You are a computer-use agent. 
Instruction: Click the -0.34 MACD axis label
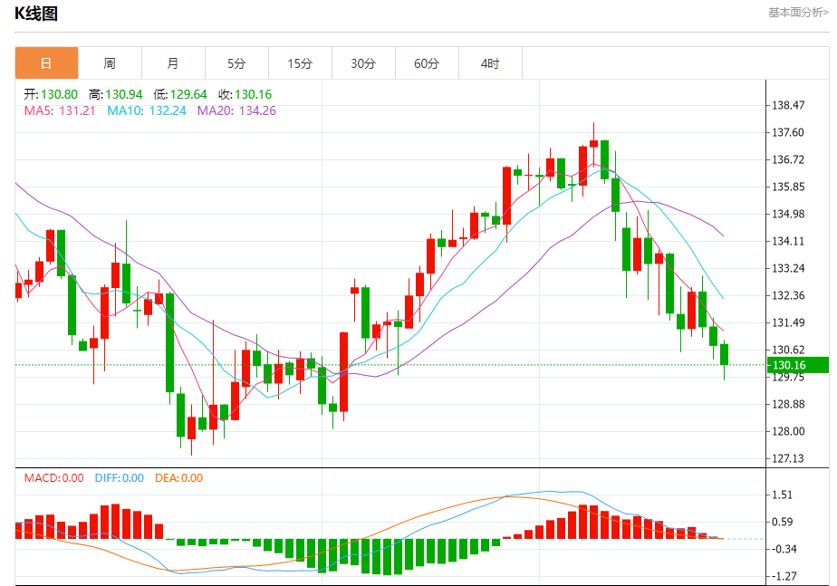784,549
